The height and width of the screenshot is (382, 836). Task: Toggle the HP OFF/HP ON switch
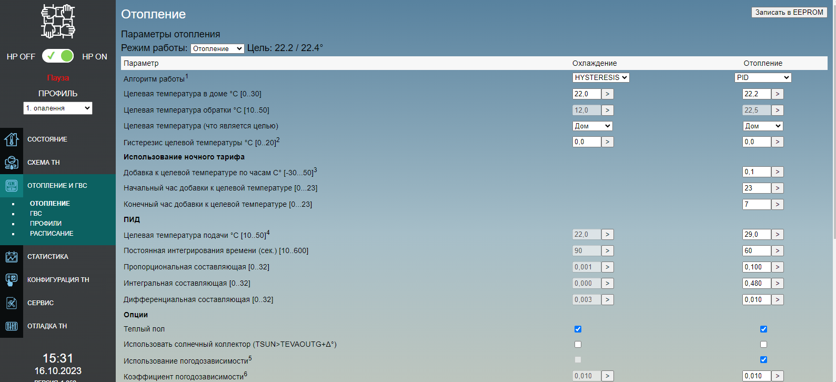(x=58, y=56)
